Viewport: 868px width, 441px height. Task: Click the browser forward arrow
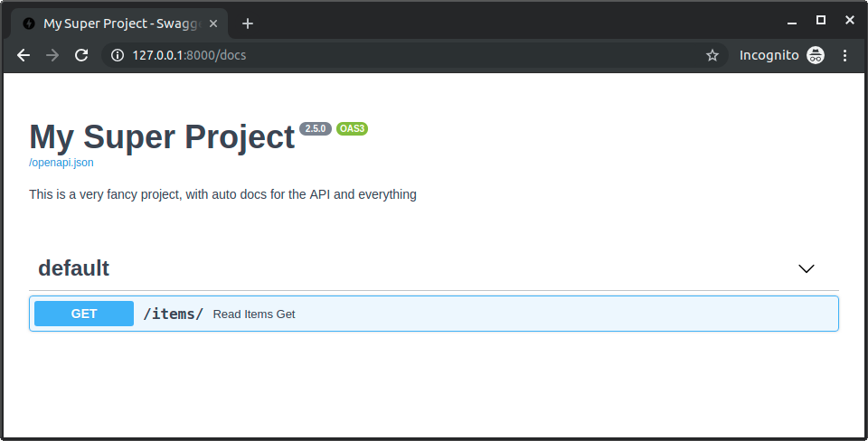tap(52, 55)
